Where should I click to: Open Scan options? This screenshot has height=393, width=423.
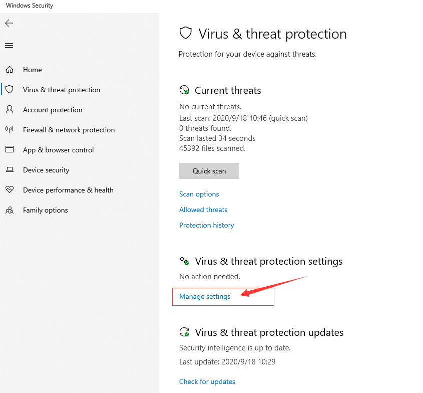coord(199,194)
